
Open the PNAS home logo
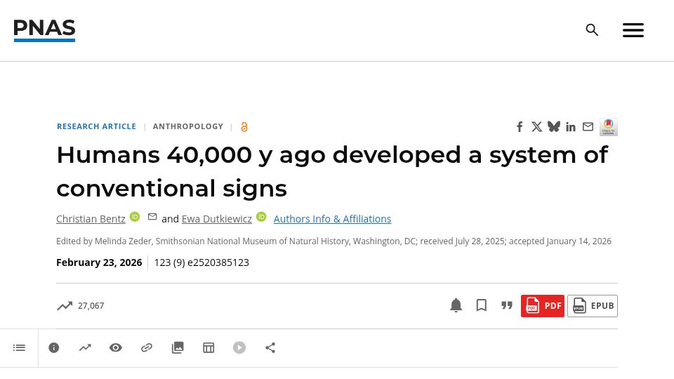44,30
